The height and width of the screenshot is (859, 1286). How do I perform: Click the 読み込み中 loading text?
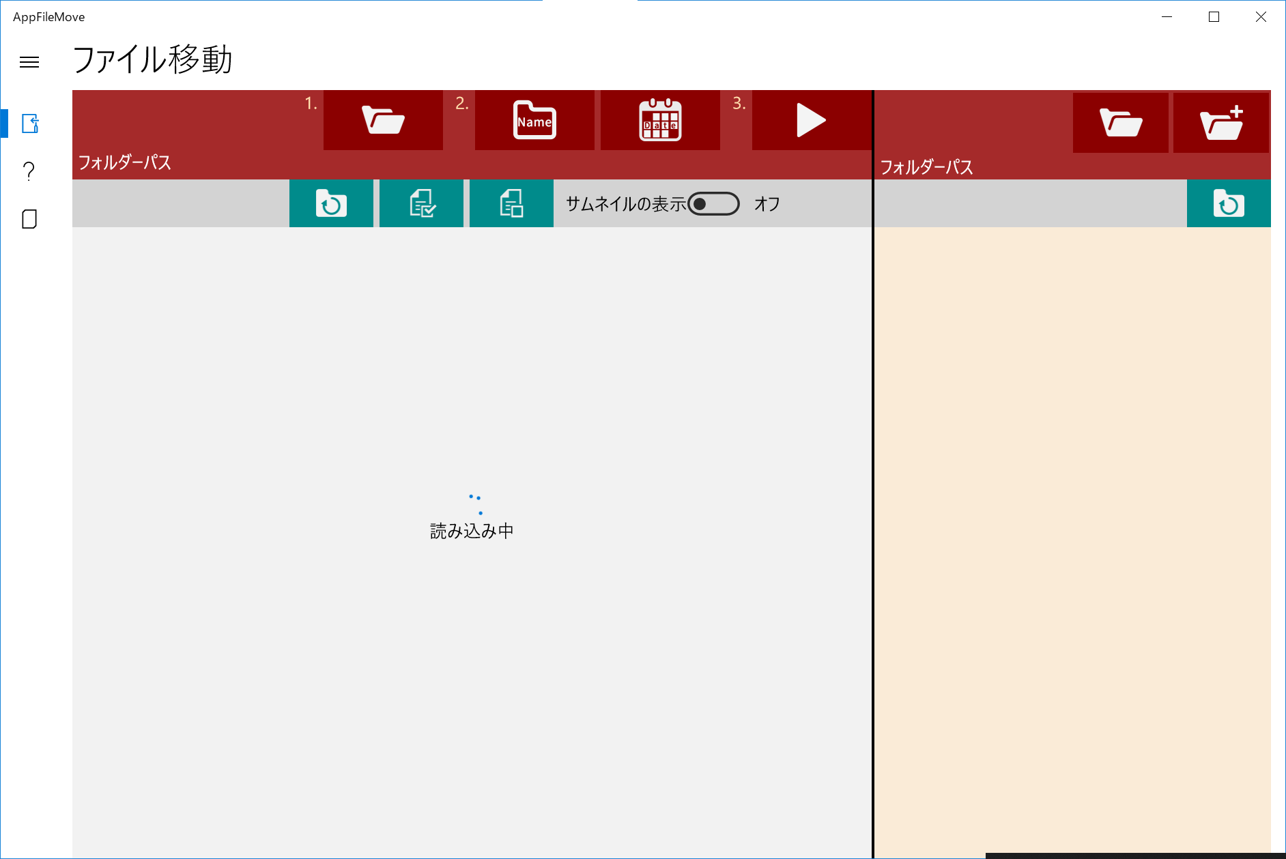(x=472, y=531)
